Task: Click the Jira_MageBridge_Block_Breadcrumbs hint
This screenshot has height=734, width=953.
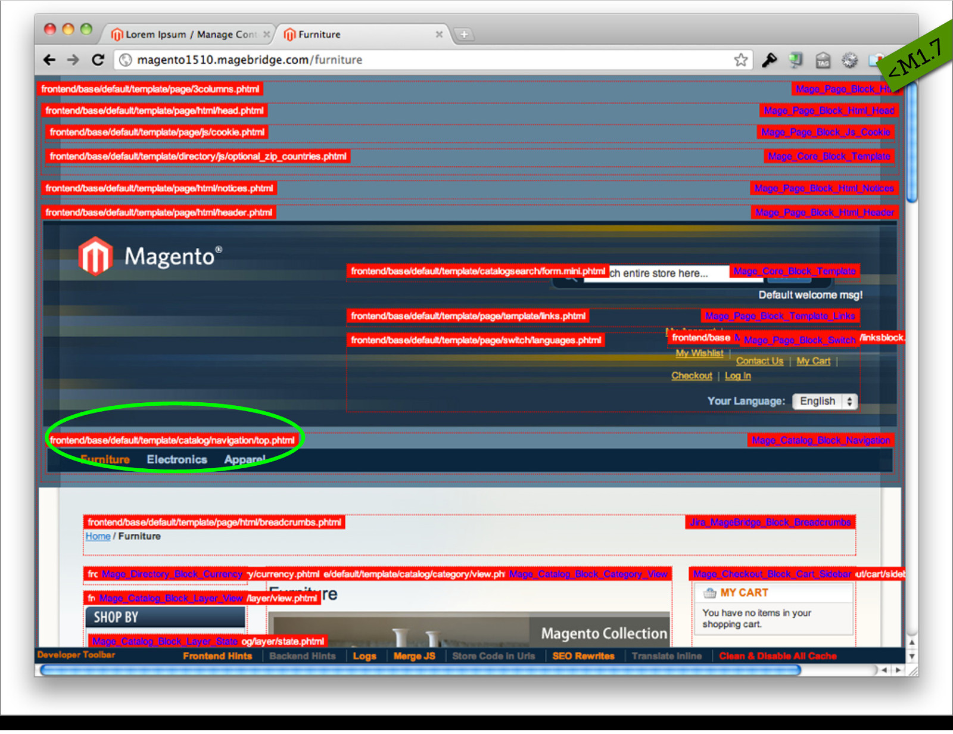Action: click(770, 522)
